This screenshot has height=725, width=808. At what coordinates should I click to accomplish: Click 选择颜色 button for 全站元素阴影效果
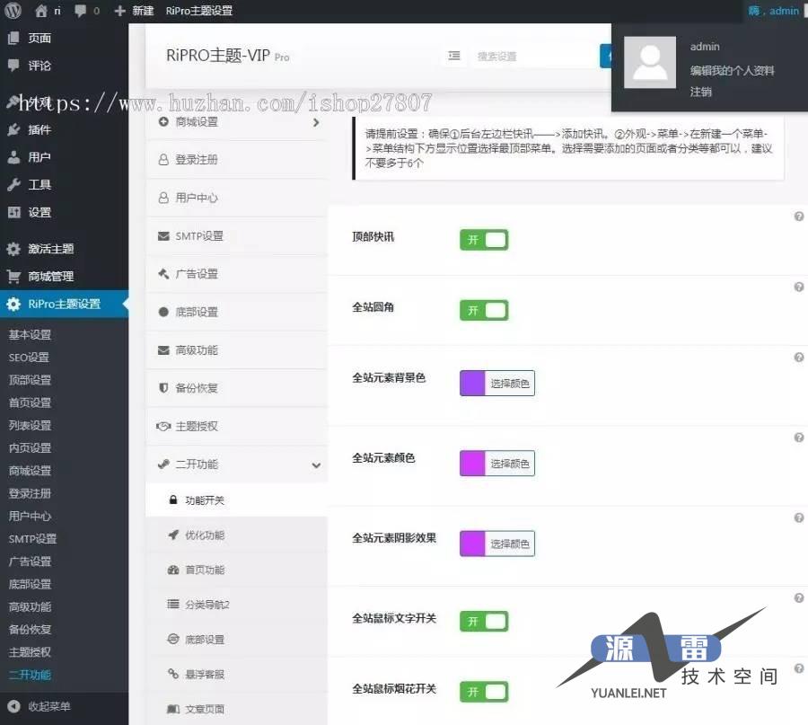(x=510, y=544)
